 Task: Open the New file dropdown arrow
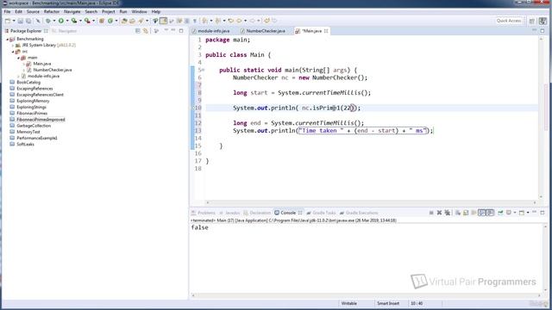tap(14, 21)
